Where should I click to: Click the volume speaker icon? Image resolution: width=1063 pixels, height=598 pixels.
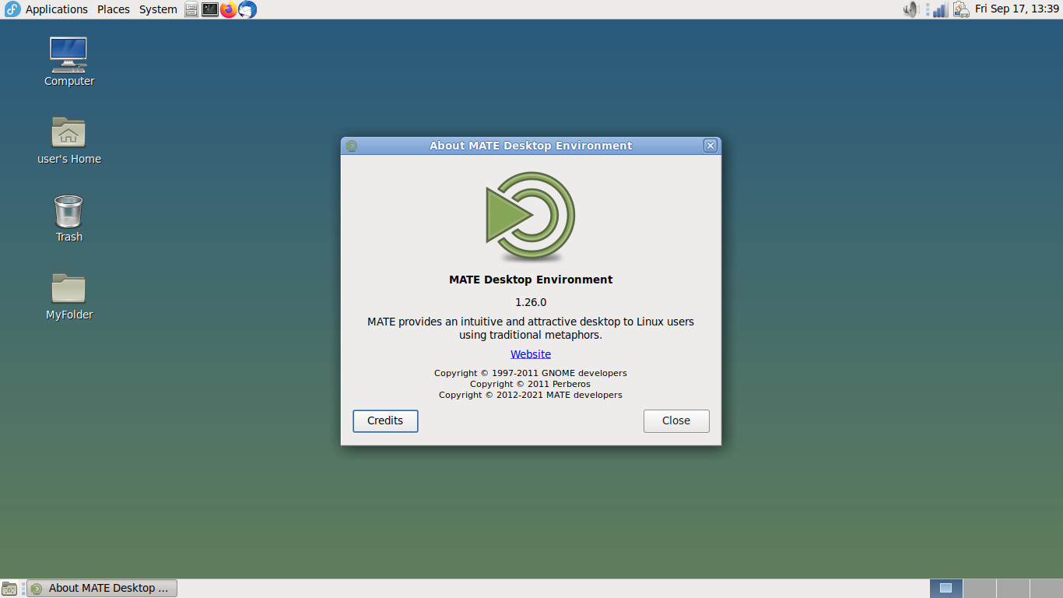[x=911, y=9]
